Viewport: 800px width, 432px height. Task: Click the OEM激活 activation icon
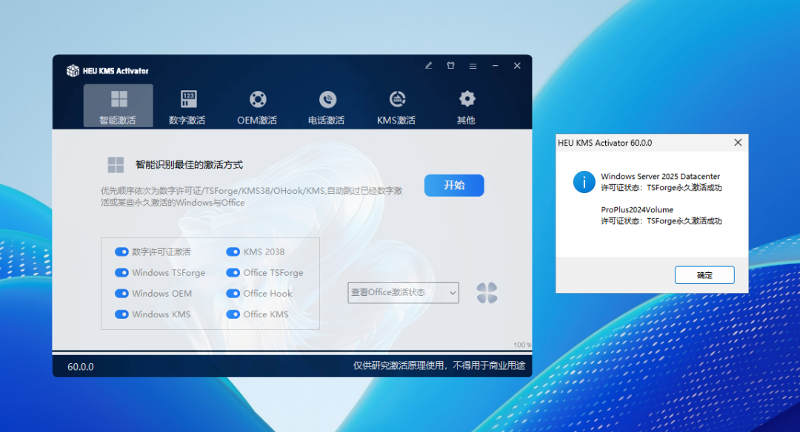click(256, 100)
